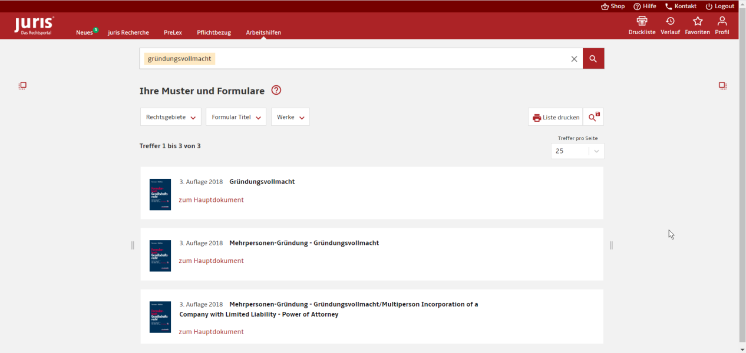This screenshot has height=353, width=746.
Task: Open the juris Recherche menu
Action: tap(128, 32)
